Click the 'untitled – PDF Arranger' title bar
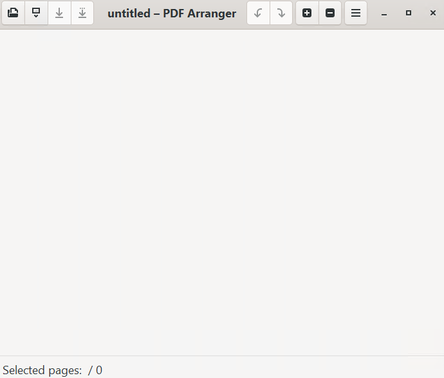The image size is (444, 378). (x=172, y=14)
